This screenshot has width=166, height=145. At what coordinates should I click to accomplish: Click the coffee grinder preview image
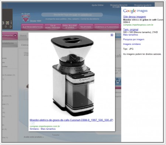click(x=73, y=76)
